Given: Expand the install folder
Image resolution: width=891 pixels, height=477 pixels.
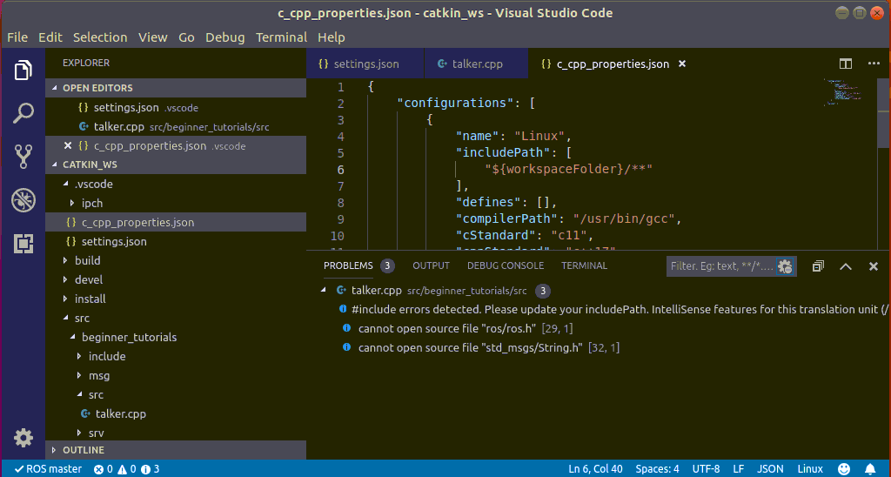Looking at the screenshot, I should [66, 299].
